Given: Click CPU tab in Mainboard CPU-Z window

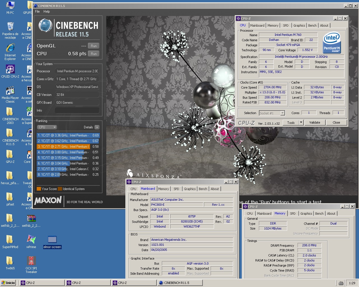Looking at the screenshot, I should coord(134,189).
